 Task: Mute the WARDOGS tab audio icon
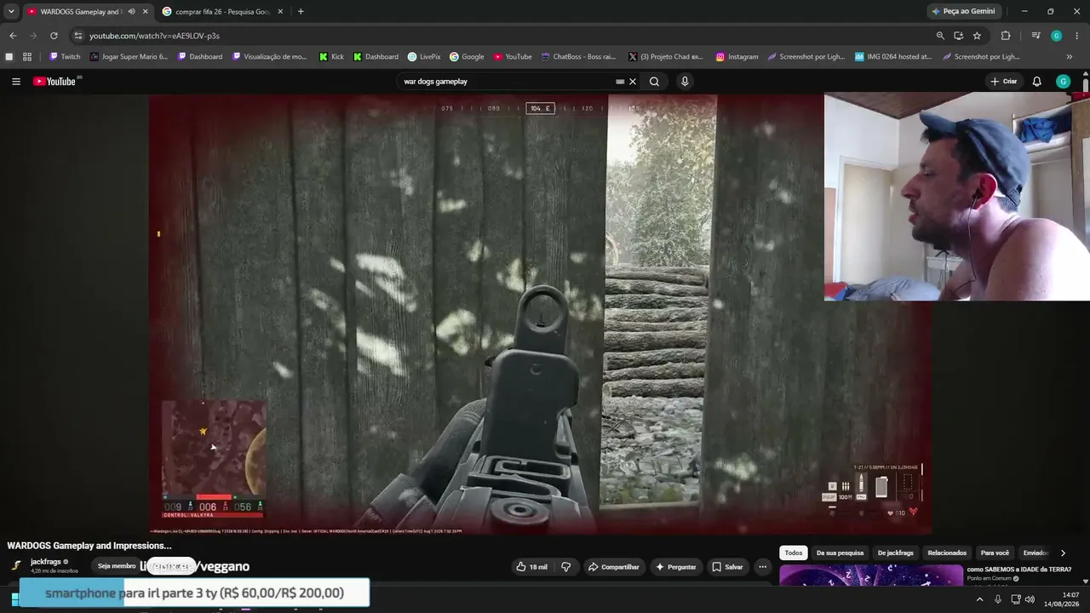pos(131,12)
